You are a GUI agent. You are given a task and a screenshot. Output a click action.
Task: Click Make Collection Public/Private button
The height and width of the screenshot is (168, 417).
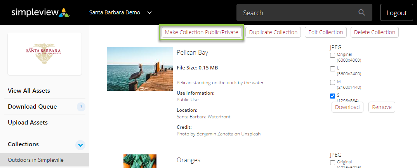pos(202,32)
